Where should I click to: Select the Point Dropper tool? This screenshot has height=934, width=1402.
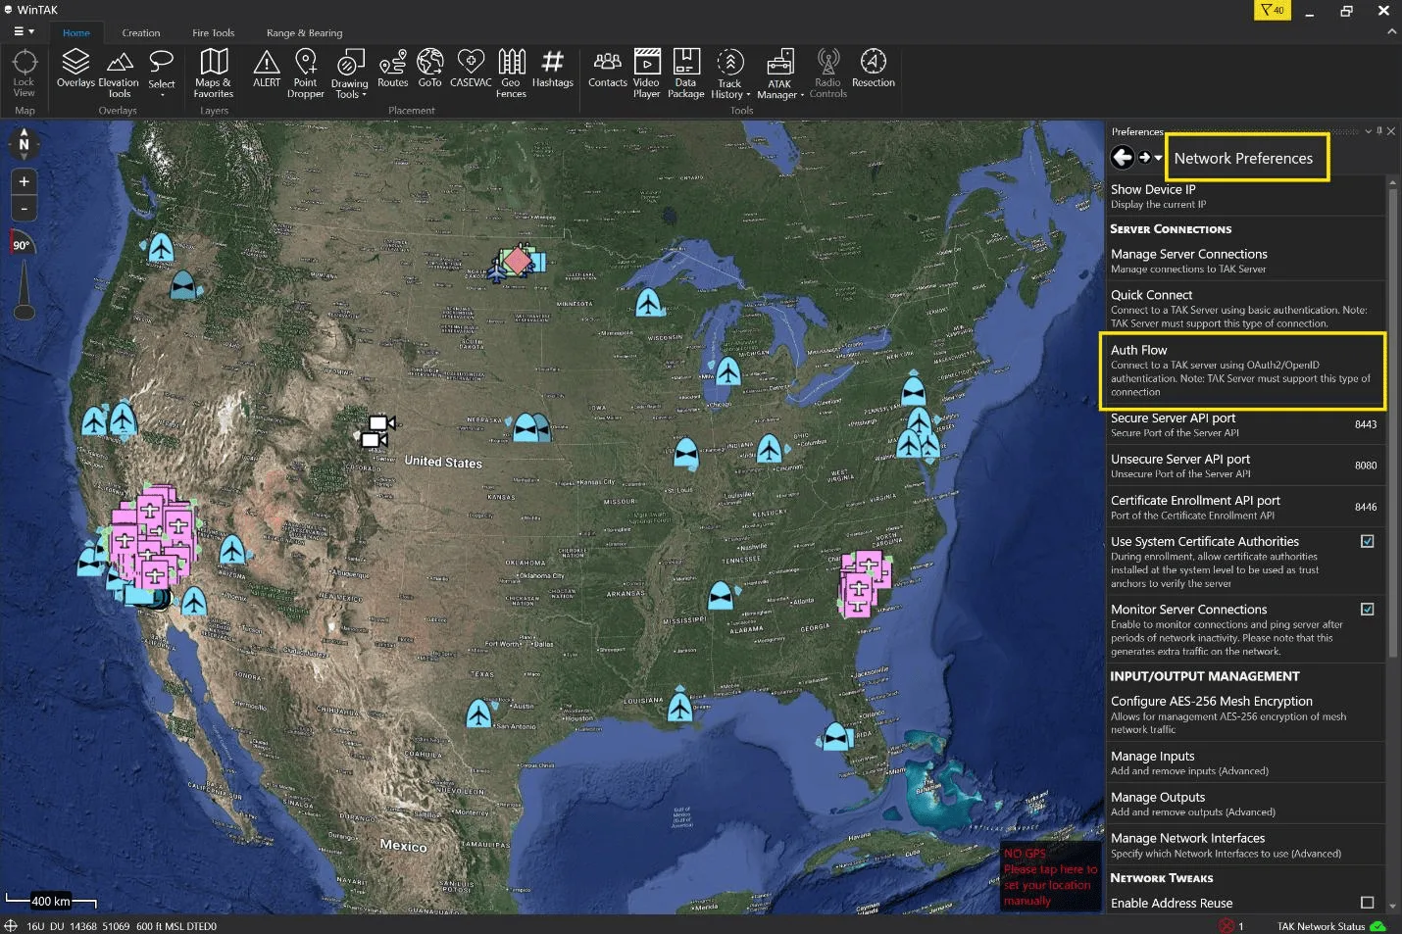coord(306,74)
